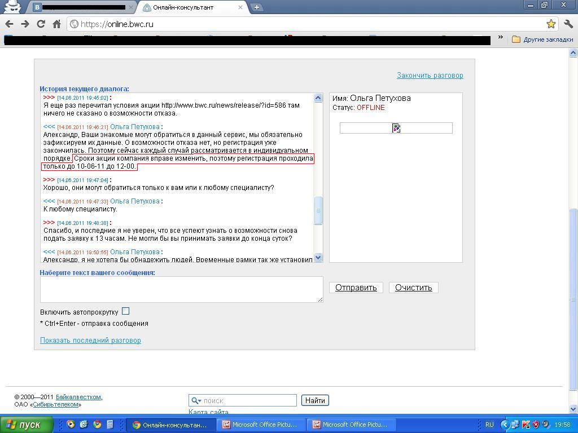Click the browser forward arrow
The width and height of the screenshot is (578, 433).
pos(25,24)
